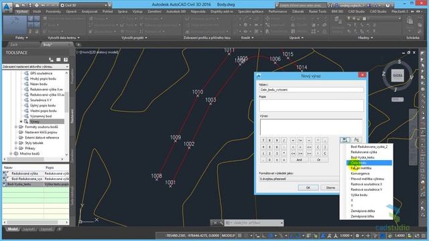
Task: Click the workspace switching gear in status bar
Action: pos(357,236)
